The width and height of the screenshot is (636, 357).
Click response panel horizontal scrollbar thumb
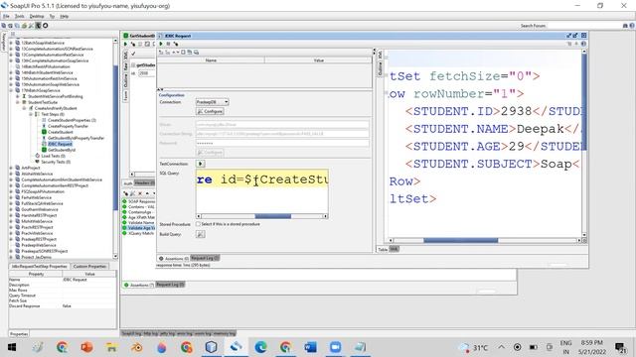[x=460, y=240]
